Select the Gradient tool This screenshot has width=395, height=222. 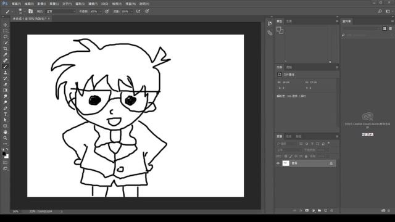click(5, 91)
